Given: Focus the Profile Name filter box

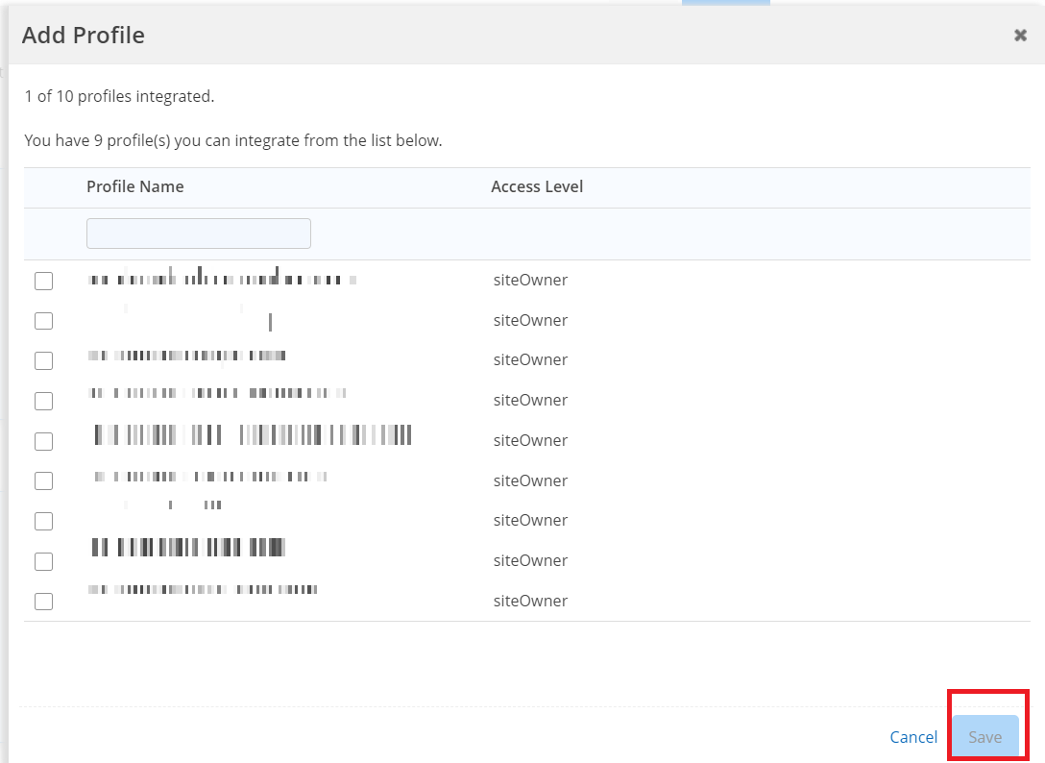Looking at the screenshot, I should point(198,234).
